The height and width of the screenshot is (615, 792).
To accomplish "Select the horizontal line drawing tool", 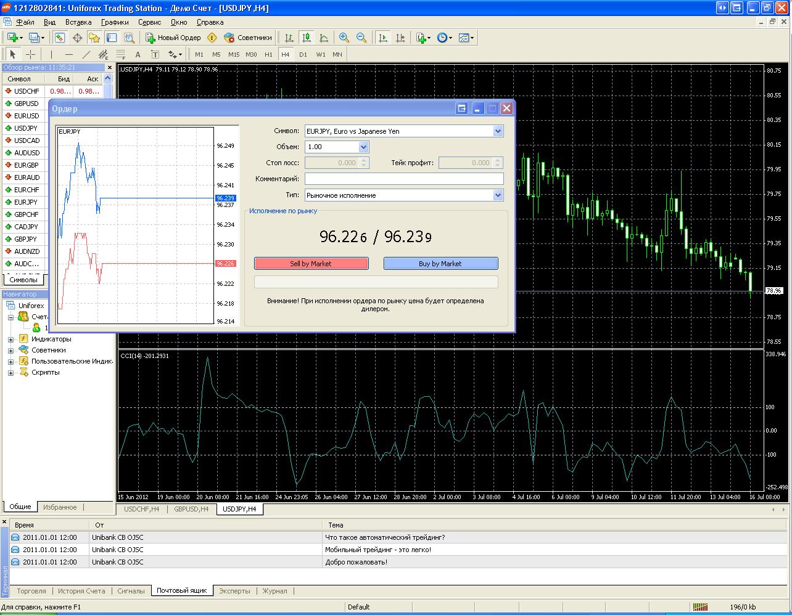I will coord(68,54).
